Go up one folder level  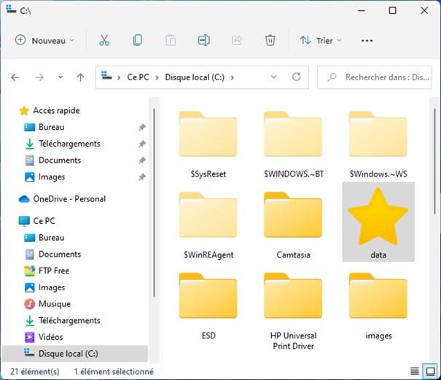point(80,77)
